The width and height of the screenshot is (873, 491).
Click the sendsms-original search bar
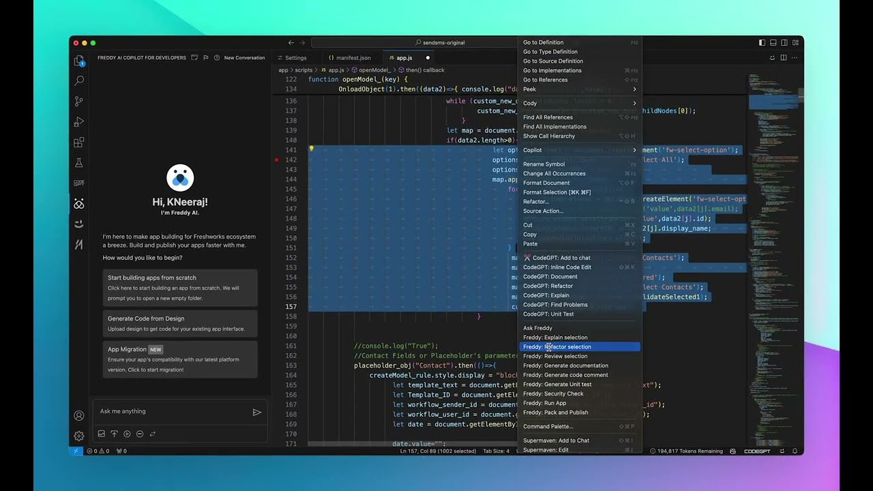[440, 42]
